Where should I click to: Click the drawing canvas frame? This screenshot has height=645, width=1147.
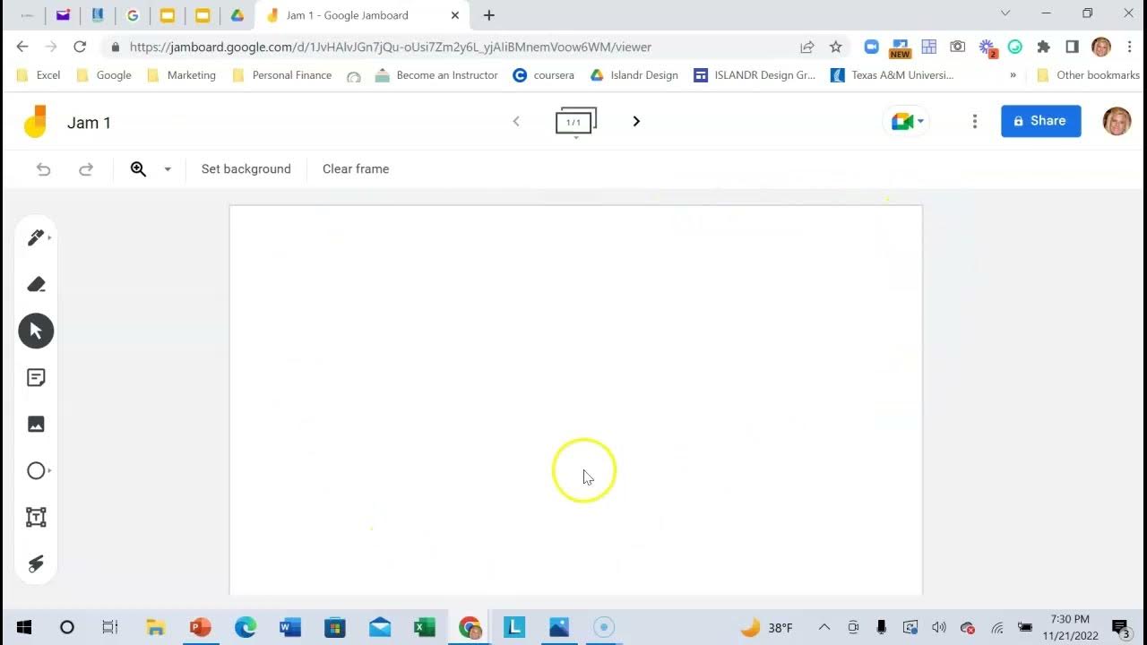tap(575, 400)
